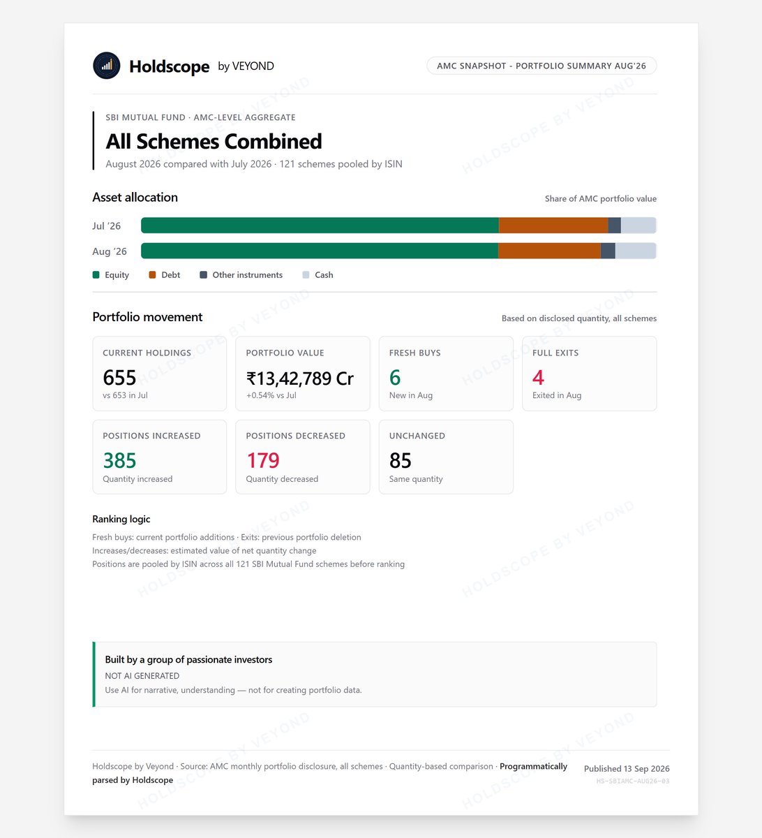This screenshot has width=762, height=838.
Task: Click 'Same quantity' caption
Action: (416, 479)
